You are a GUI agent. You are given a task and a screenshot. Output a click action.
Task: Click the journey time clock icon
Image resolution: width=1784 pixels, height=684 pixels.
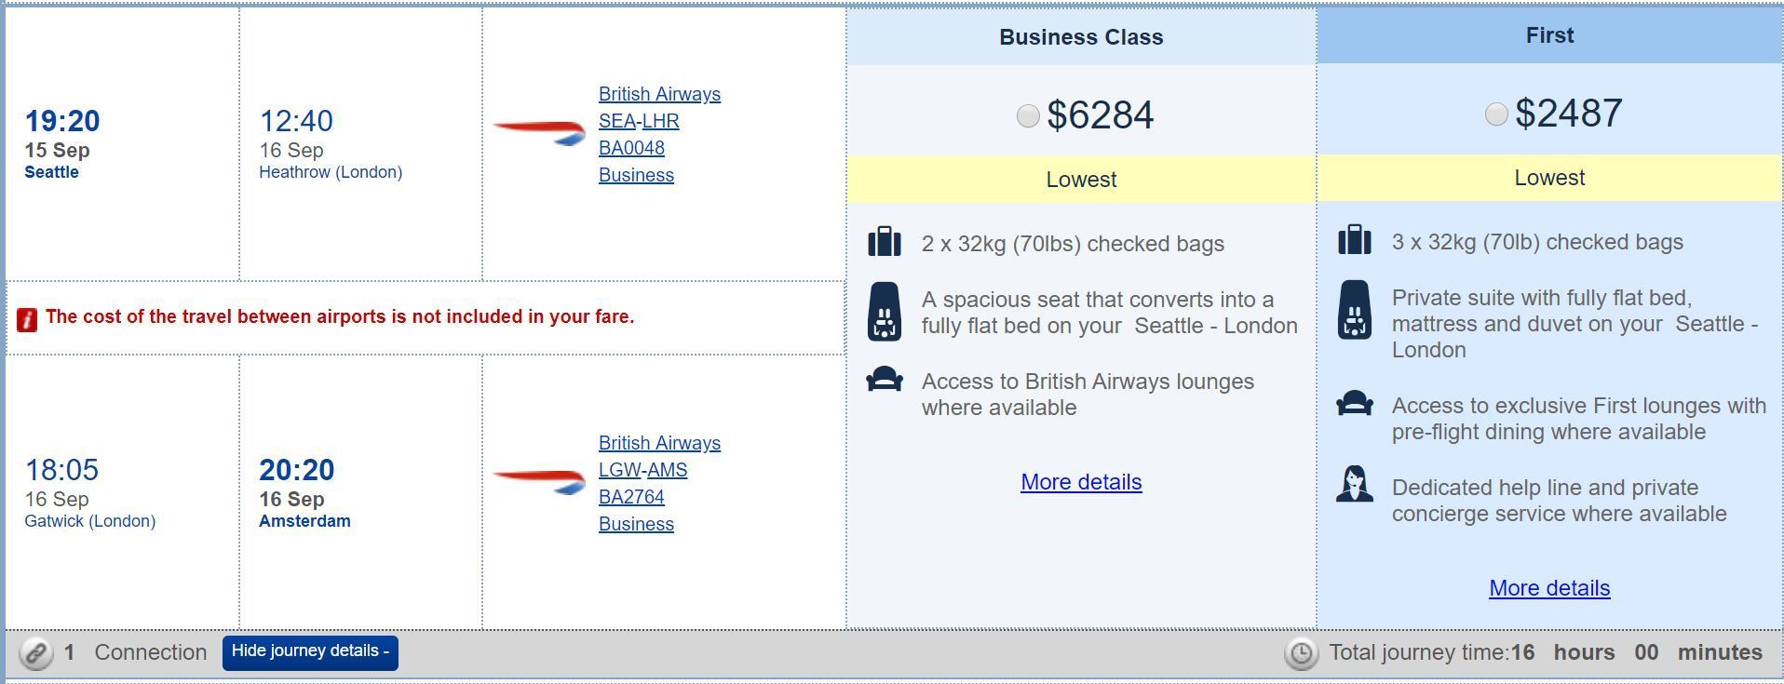[x=1301, y=654]
